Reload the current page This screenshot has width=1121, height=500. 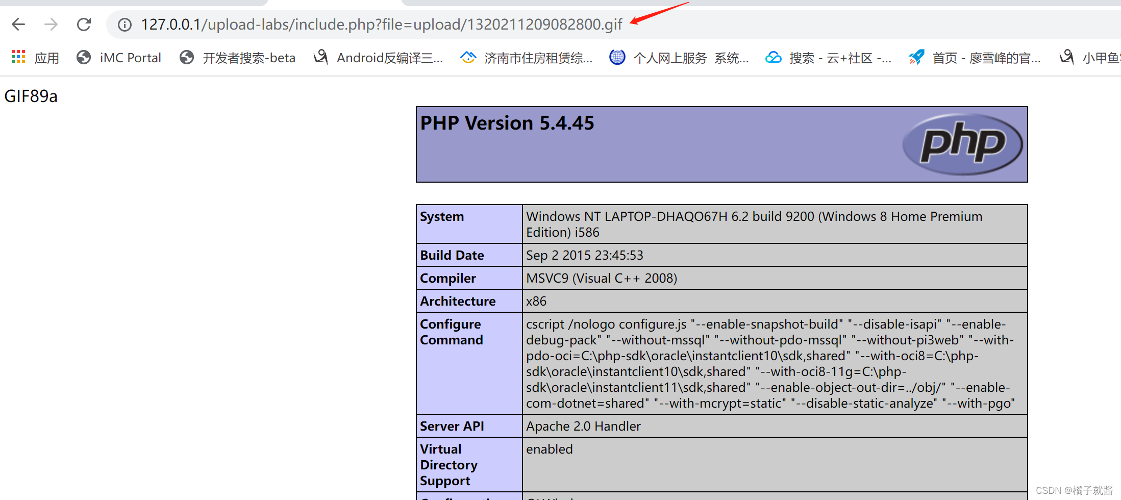pyautogui.click(x=84, y=24)
